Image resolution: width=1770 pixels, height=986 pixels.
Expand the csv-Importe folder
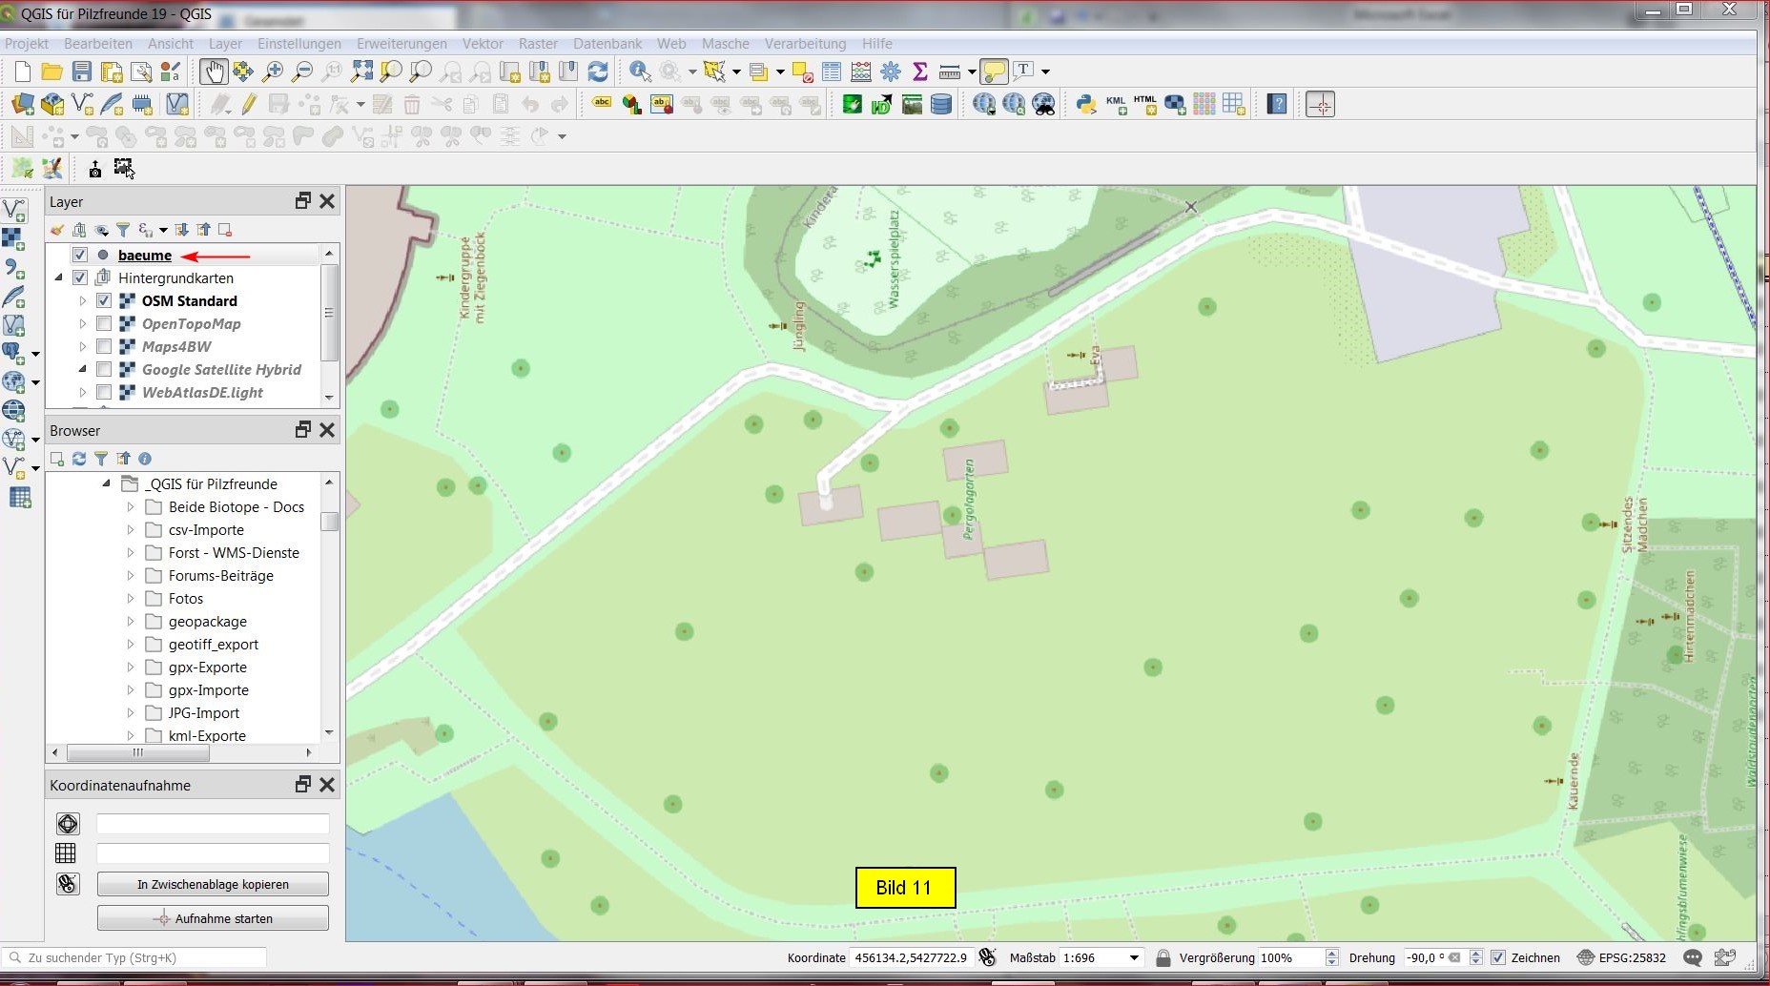131,530
